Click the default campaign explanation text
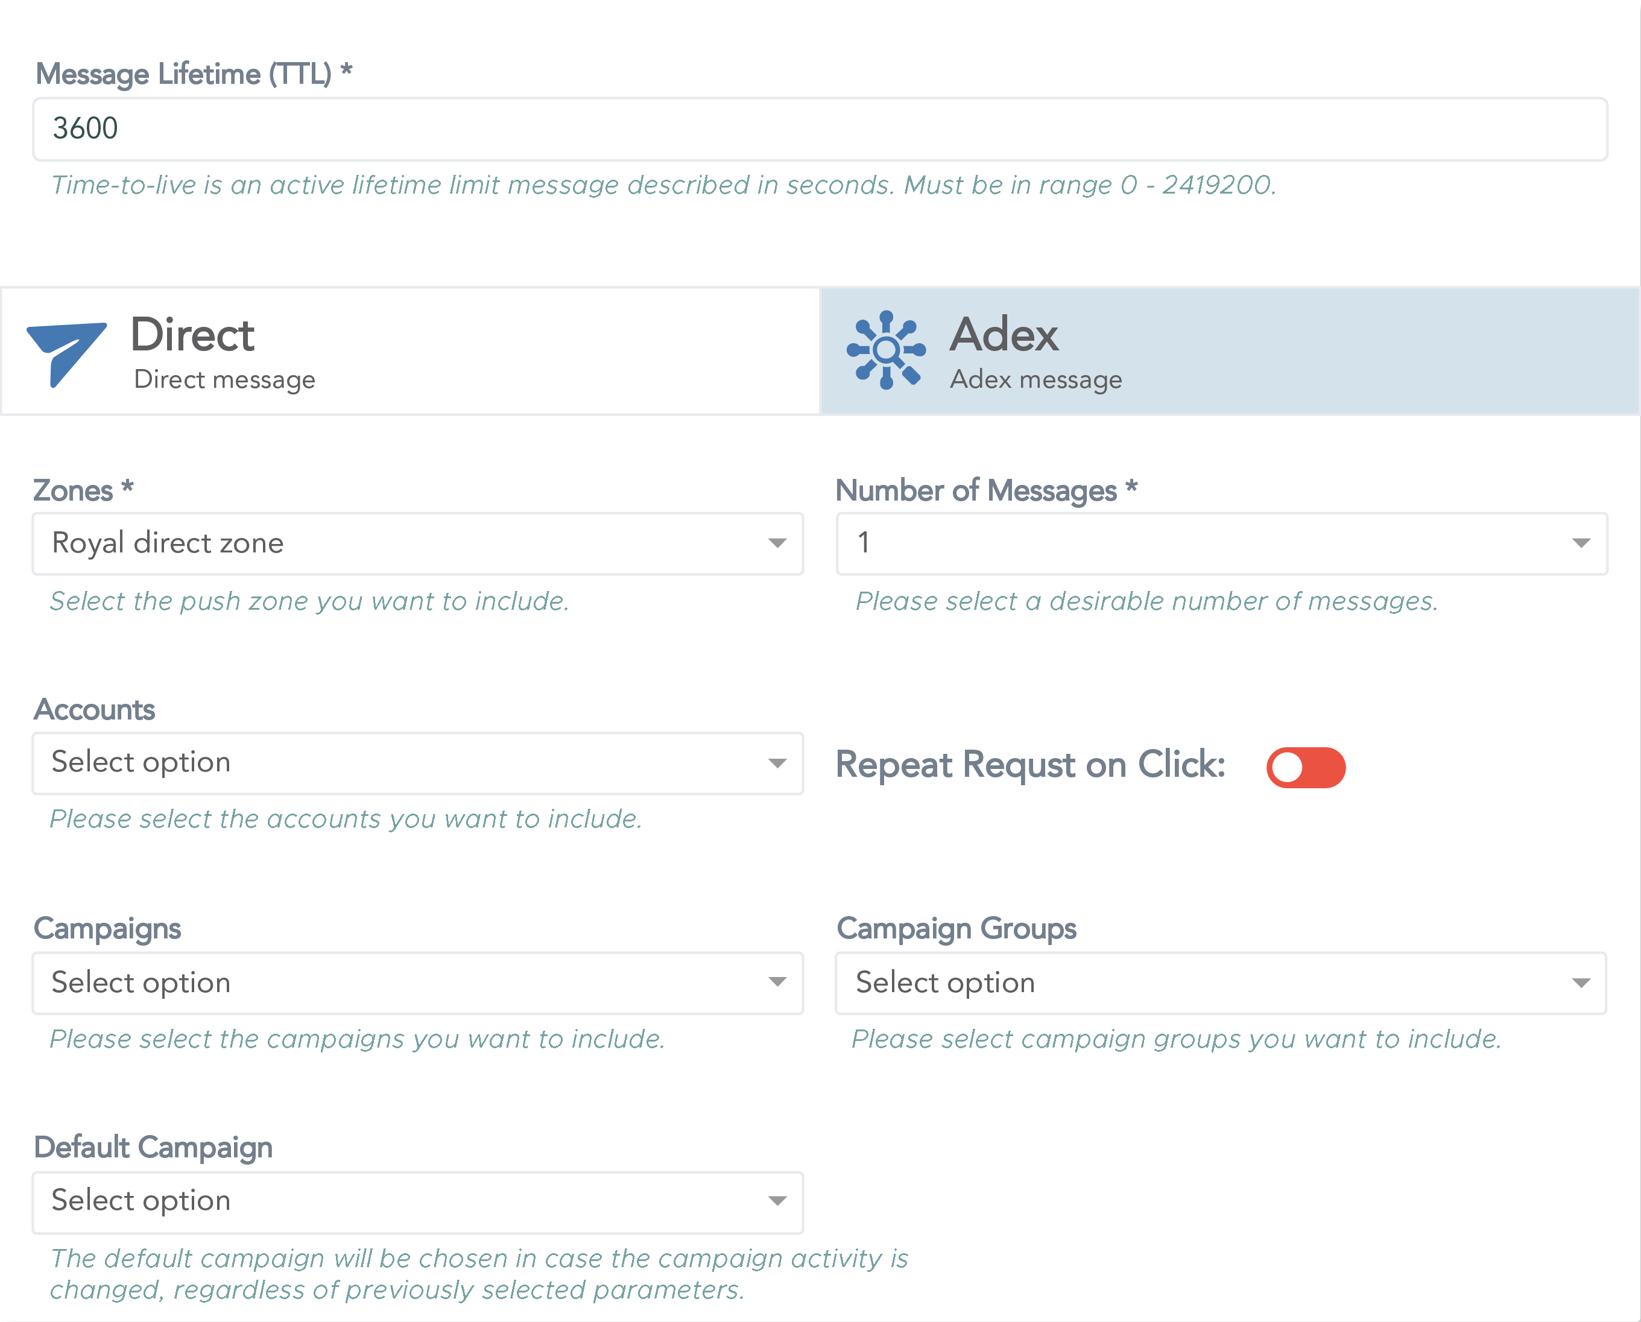 (x=479, y=1275)
